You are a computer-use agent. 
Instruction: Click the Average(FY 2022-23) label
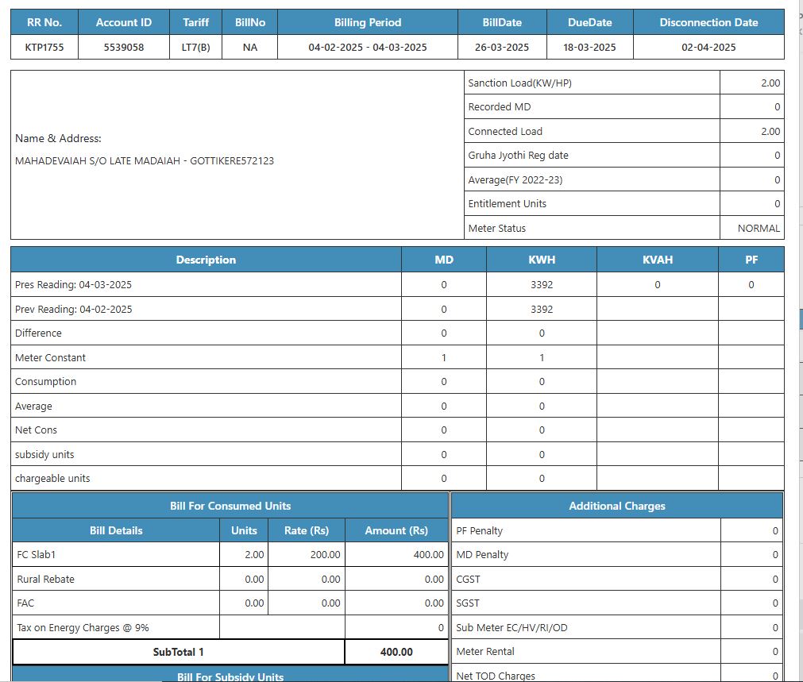pyautogui.click(x=515, y=180)
